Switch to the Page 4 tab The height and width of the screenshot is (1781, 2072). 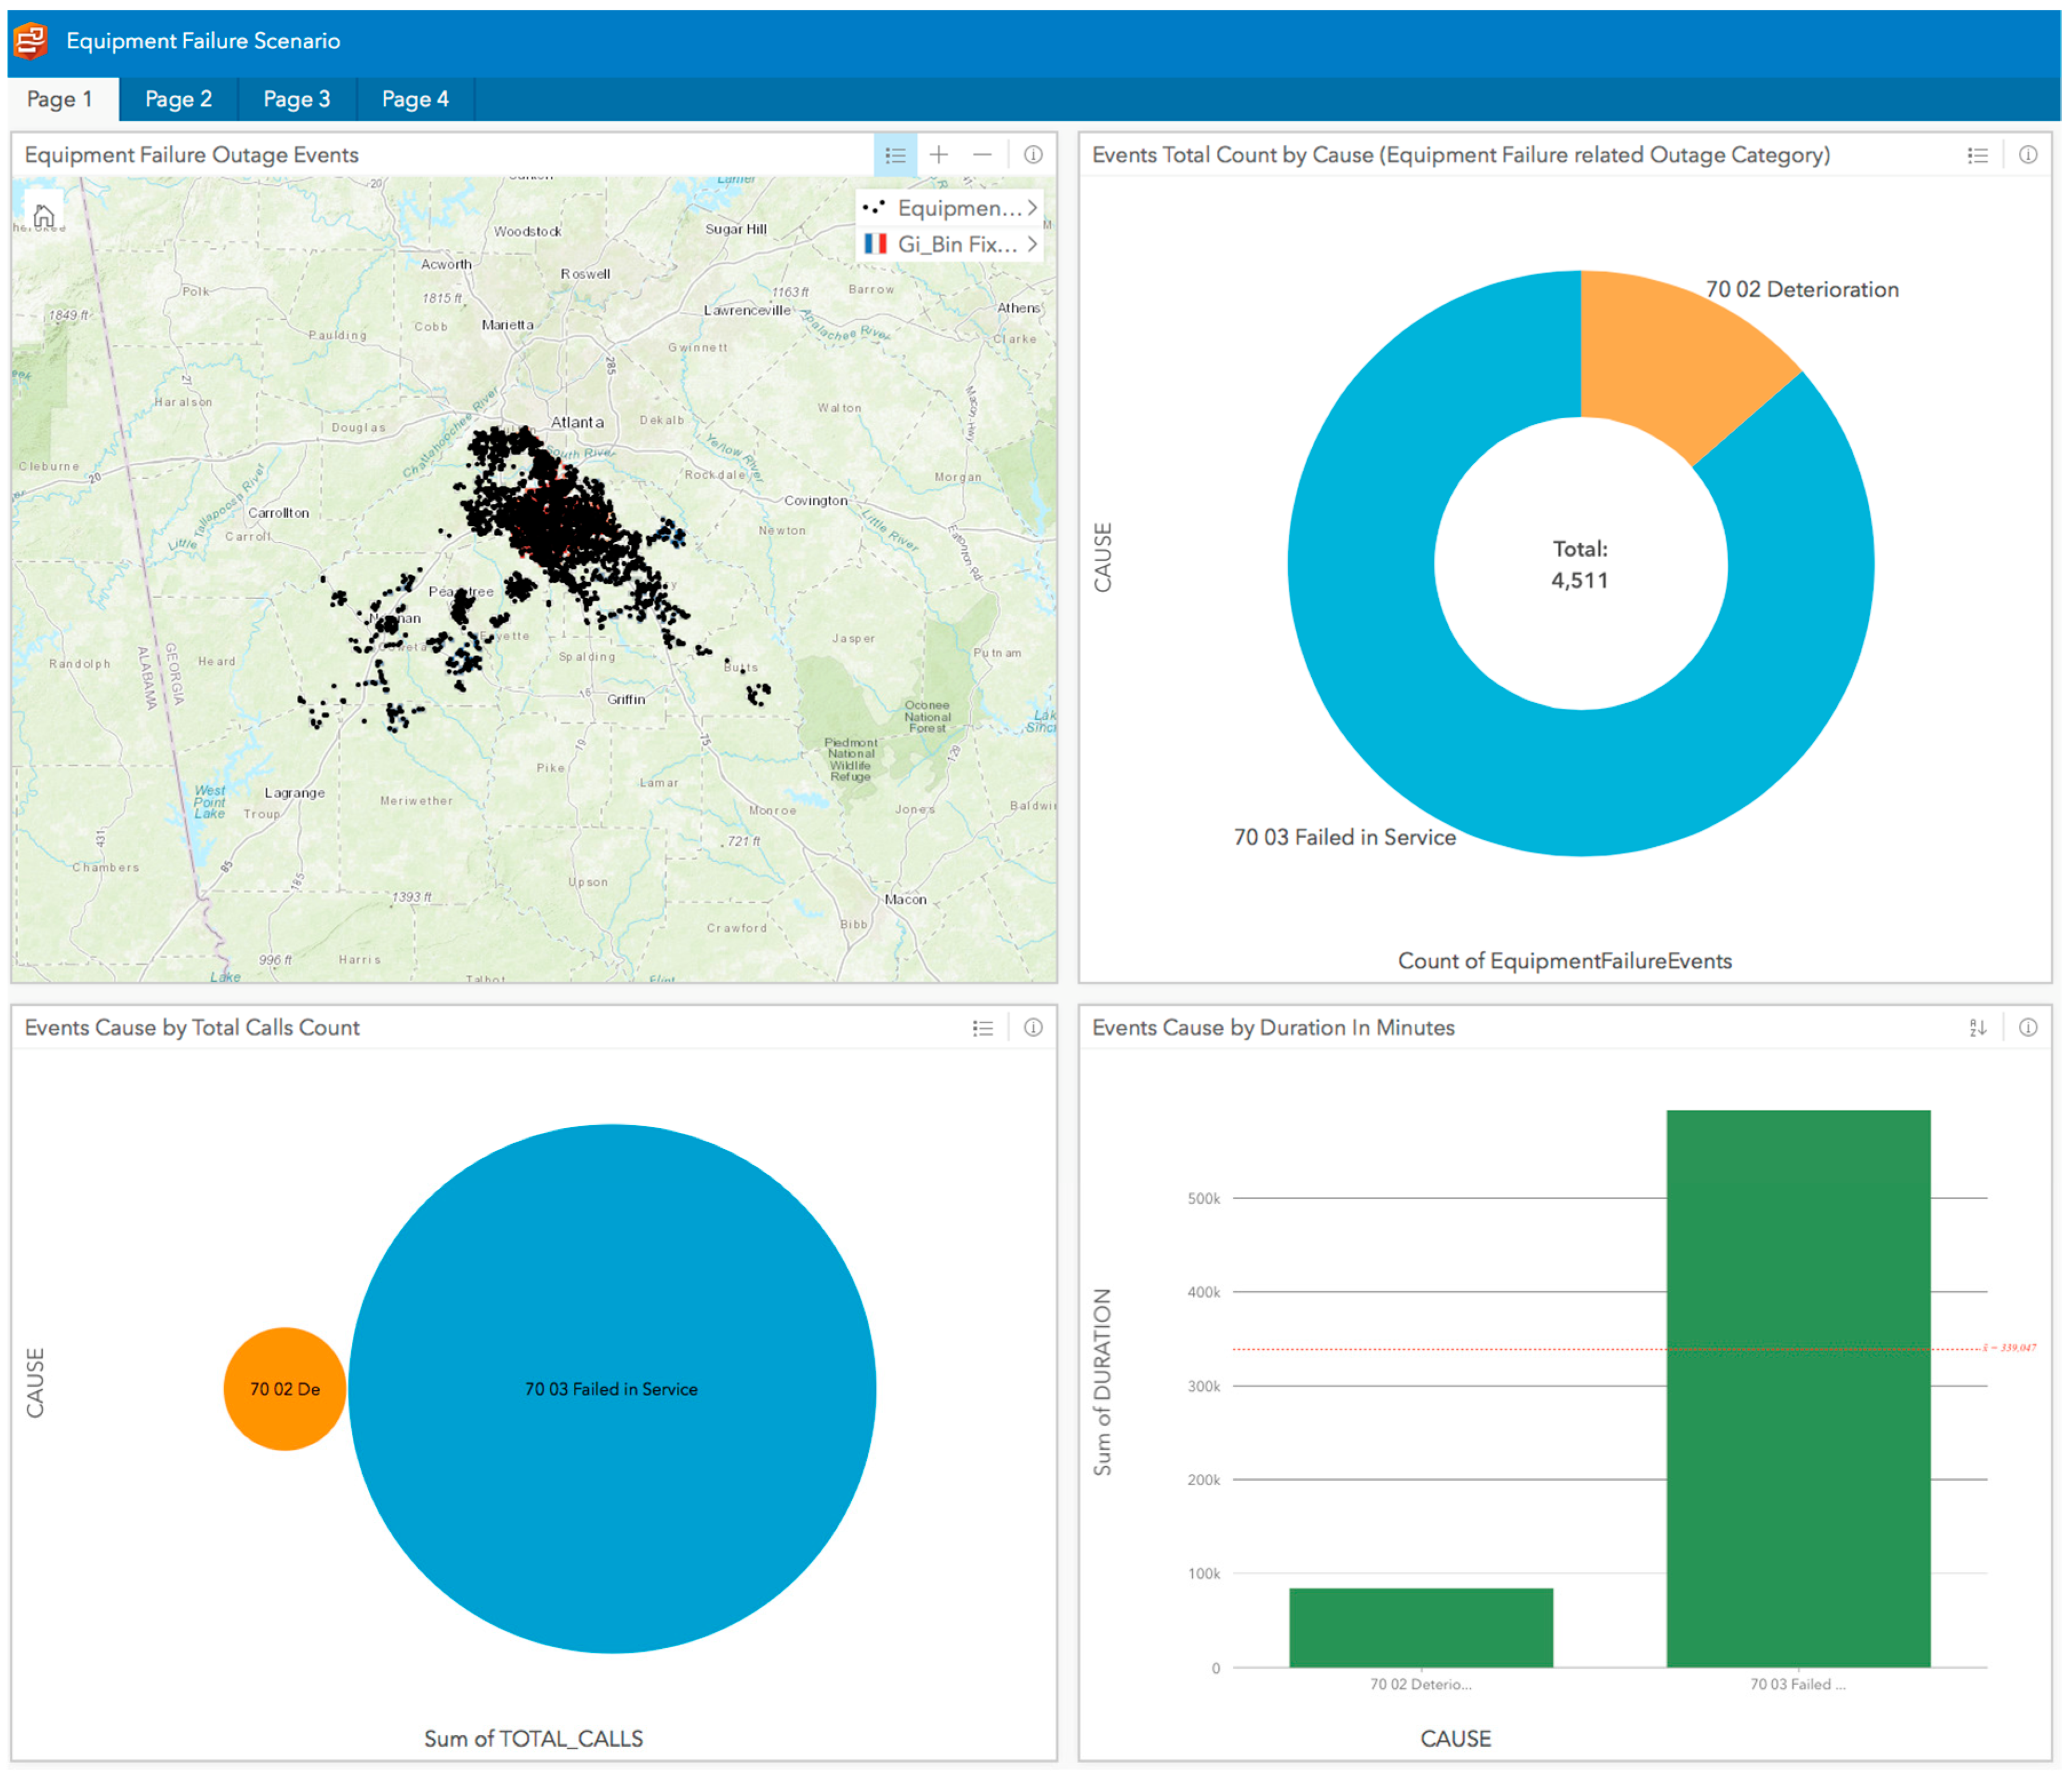[415, 99]
